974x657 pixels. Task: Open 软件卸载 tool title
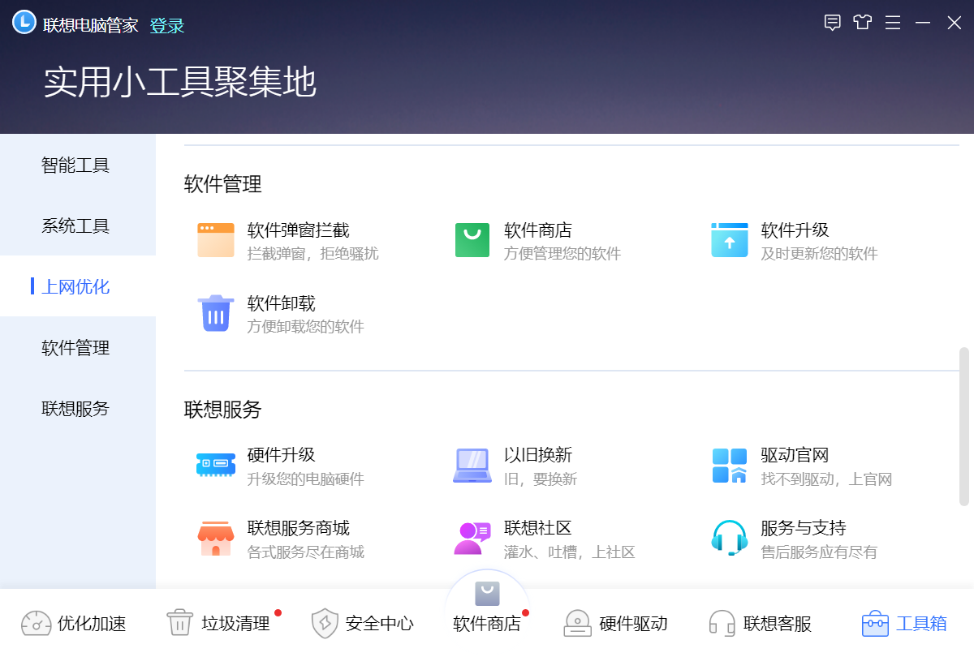[x=282, y=303]
